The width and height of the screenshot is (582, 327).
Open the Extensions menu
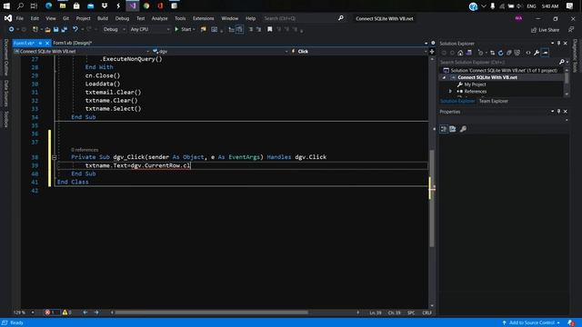204,18
